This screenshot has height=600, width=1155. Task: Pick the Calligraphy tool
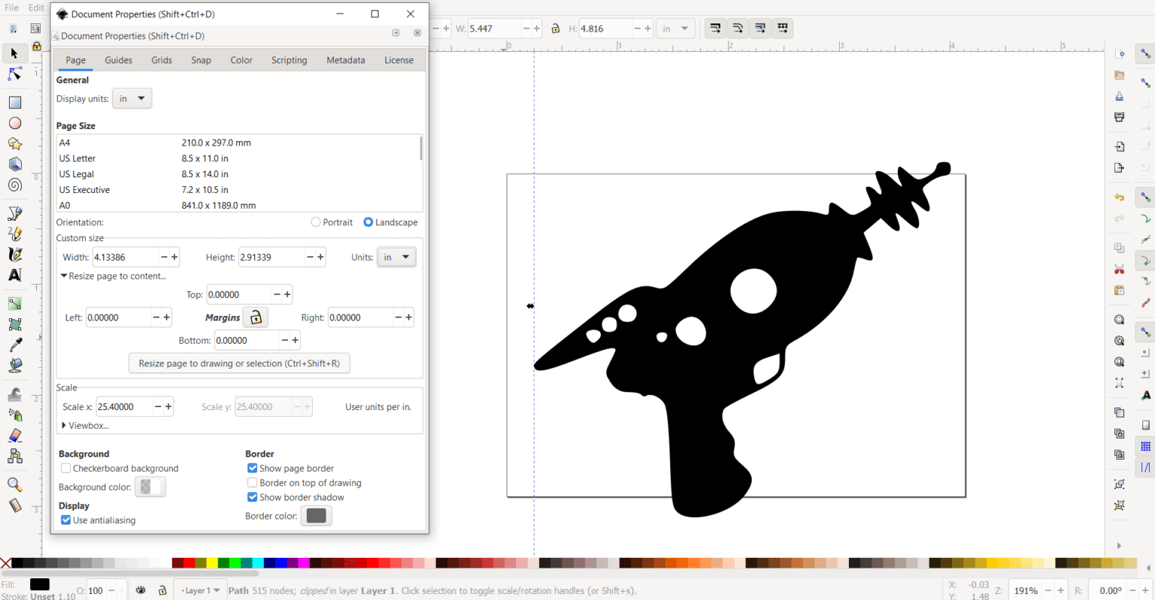[14, 254]
